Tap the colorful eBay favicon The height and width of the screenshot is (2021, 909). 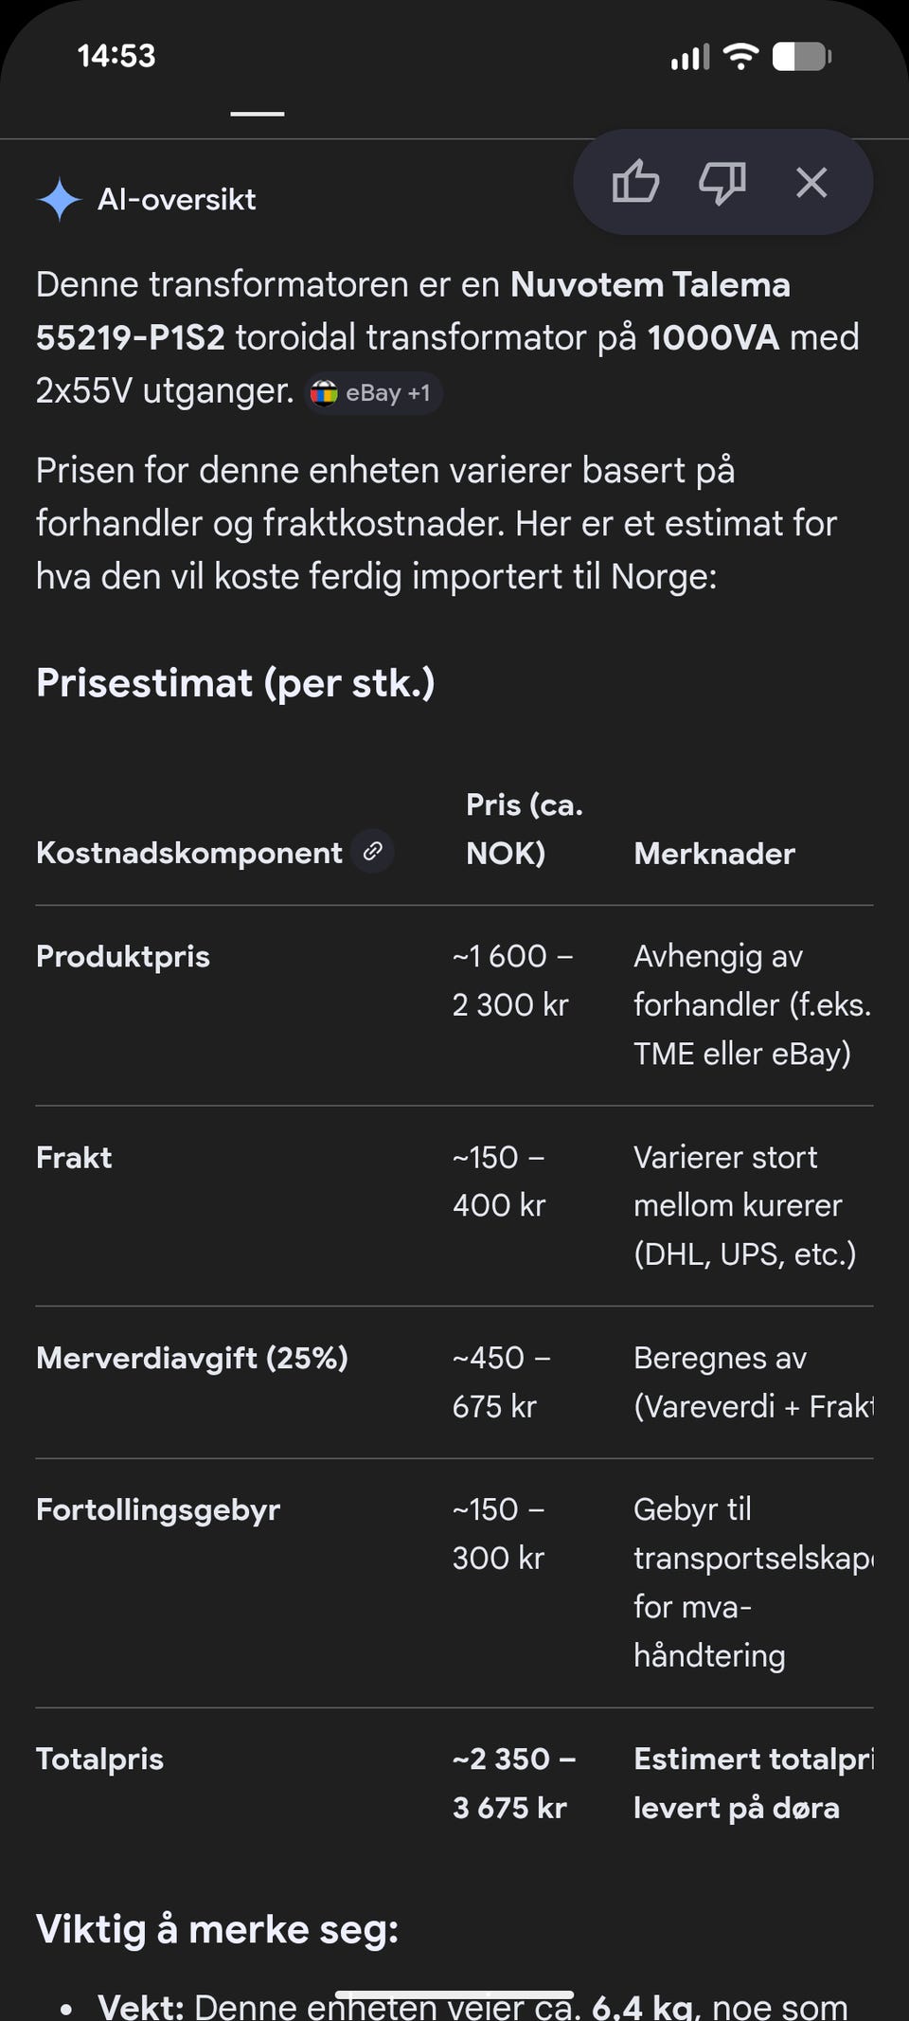(324, 392)
